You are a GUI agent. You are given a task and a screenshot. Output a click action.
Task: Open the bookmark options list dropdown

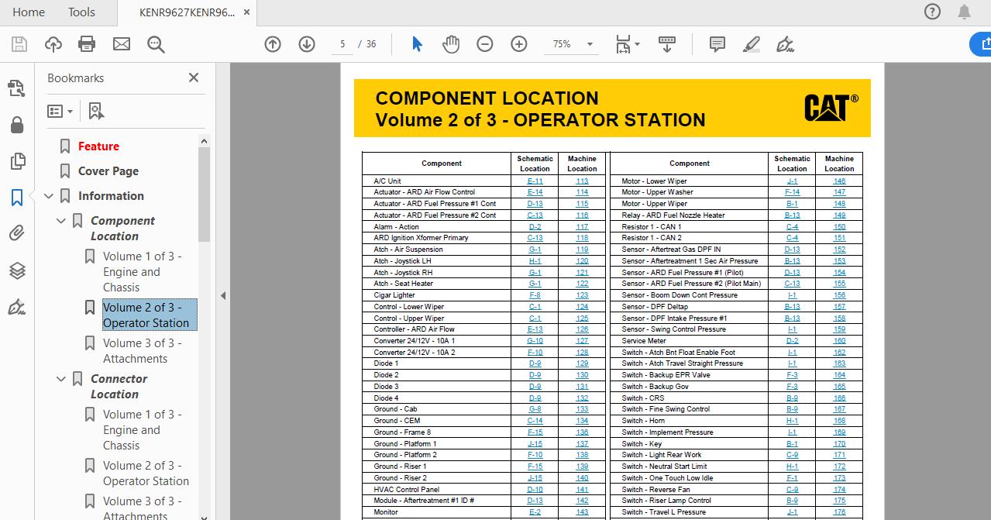(60, 112)
